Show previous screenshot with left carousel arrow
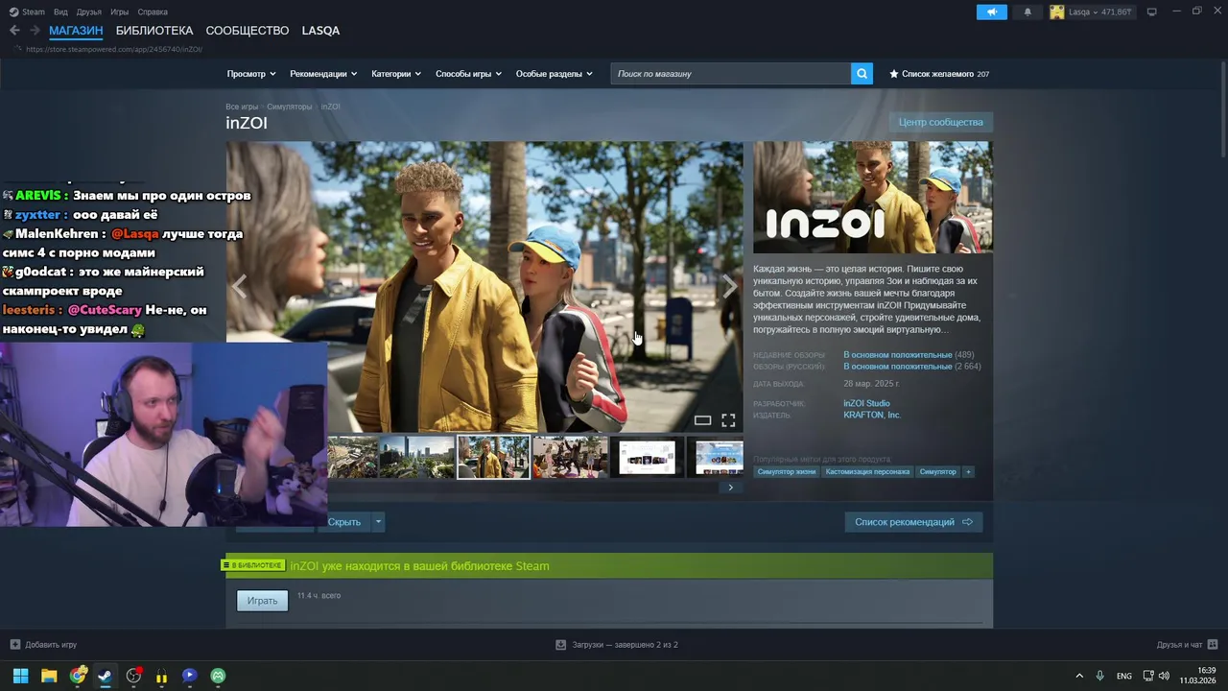This screenshot has height=691, width=1228. pos(240,287)
